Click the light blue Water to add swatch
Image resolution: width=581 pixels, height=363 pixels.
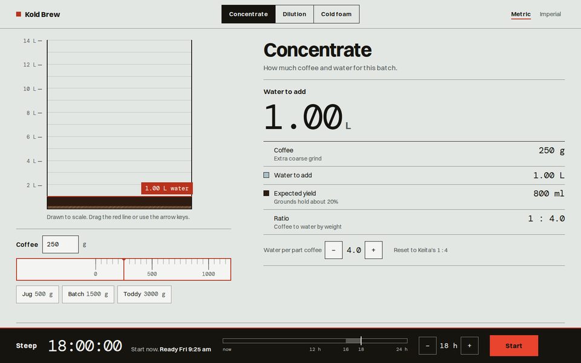coord(266,175)
